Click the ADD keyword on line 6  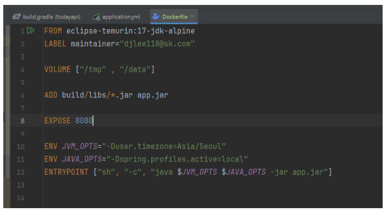[51, 95]
